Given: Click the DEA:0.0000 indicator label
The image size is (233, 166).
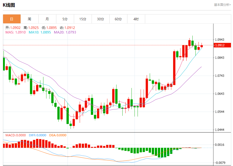Looking at the screenshot, I should pyautogui.click(x=58, y=135).
